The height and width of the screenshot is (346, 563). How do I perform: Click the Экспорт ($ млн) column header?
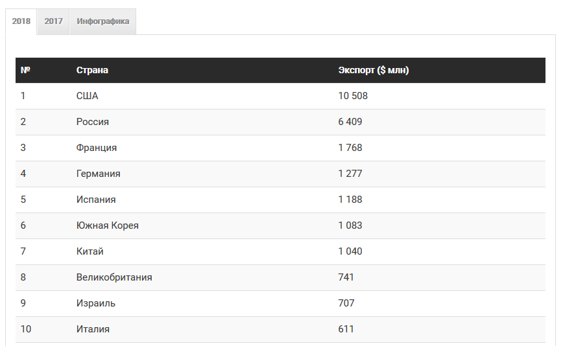click(374, 70)
